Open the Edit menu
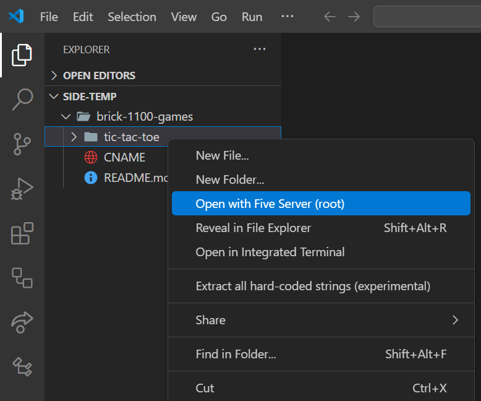 click(83, 17)
